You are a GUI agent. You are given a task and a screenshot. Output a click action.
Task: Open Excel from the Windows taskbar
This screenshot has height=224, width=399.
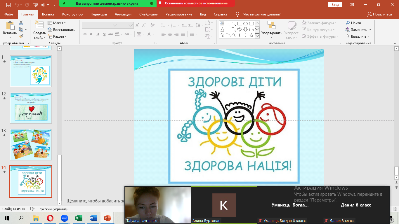pos(79,218)
